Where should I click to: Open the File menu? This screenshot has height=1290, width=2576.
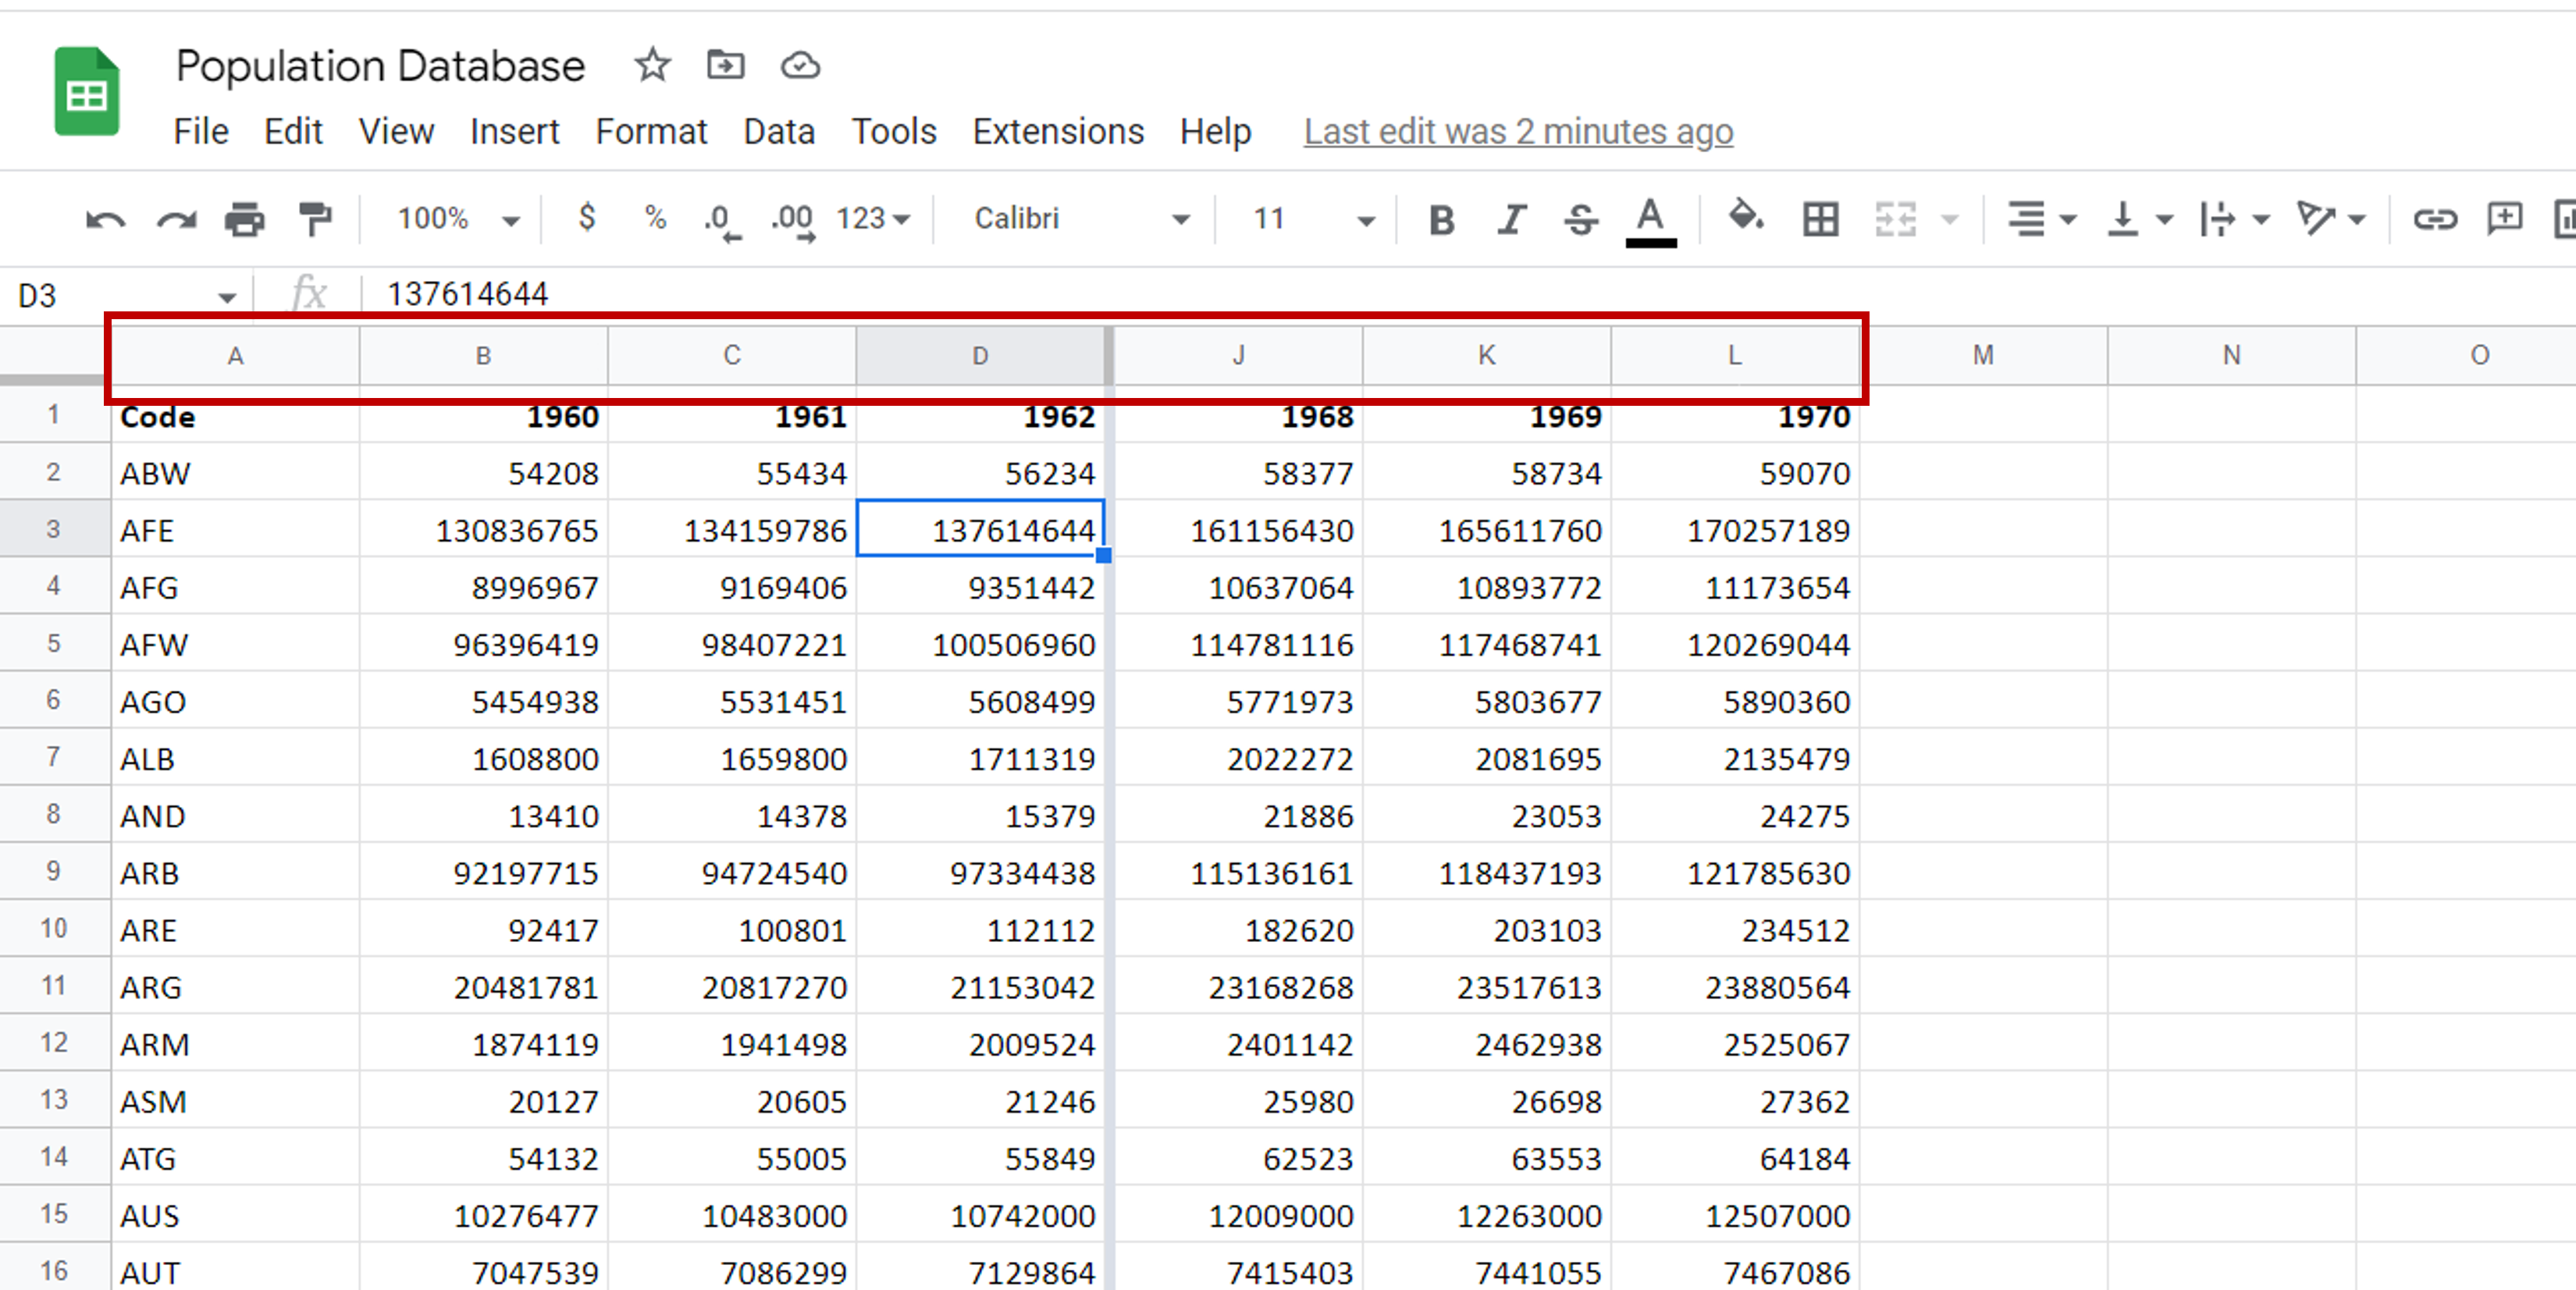[x=201, y=131]
